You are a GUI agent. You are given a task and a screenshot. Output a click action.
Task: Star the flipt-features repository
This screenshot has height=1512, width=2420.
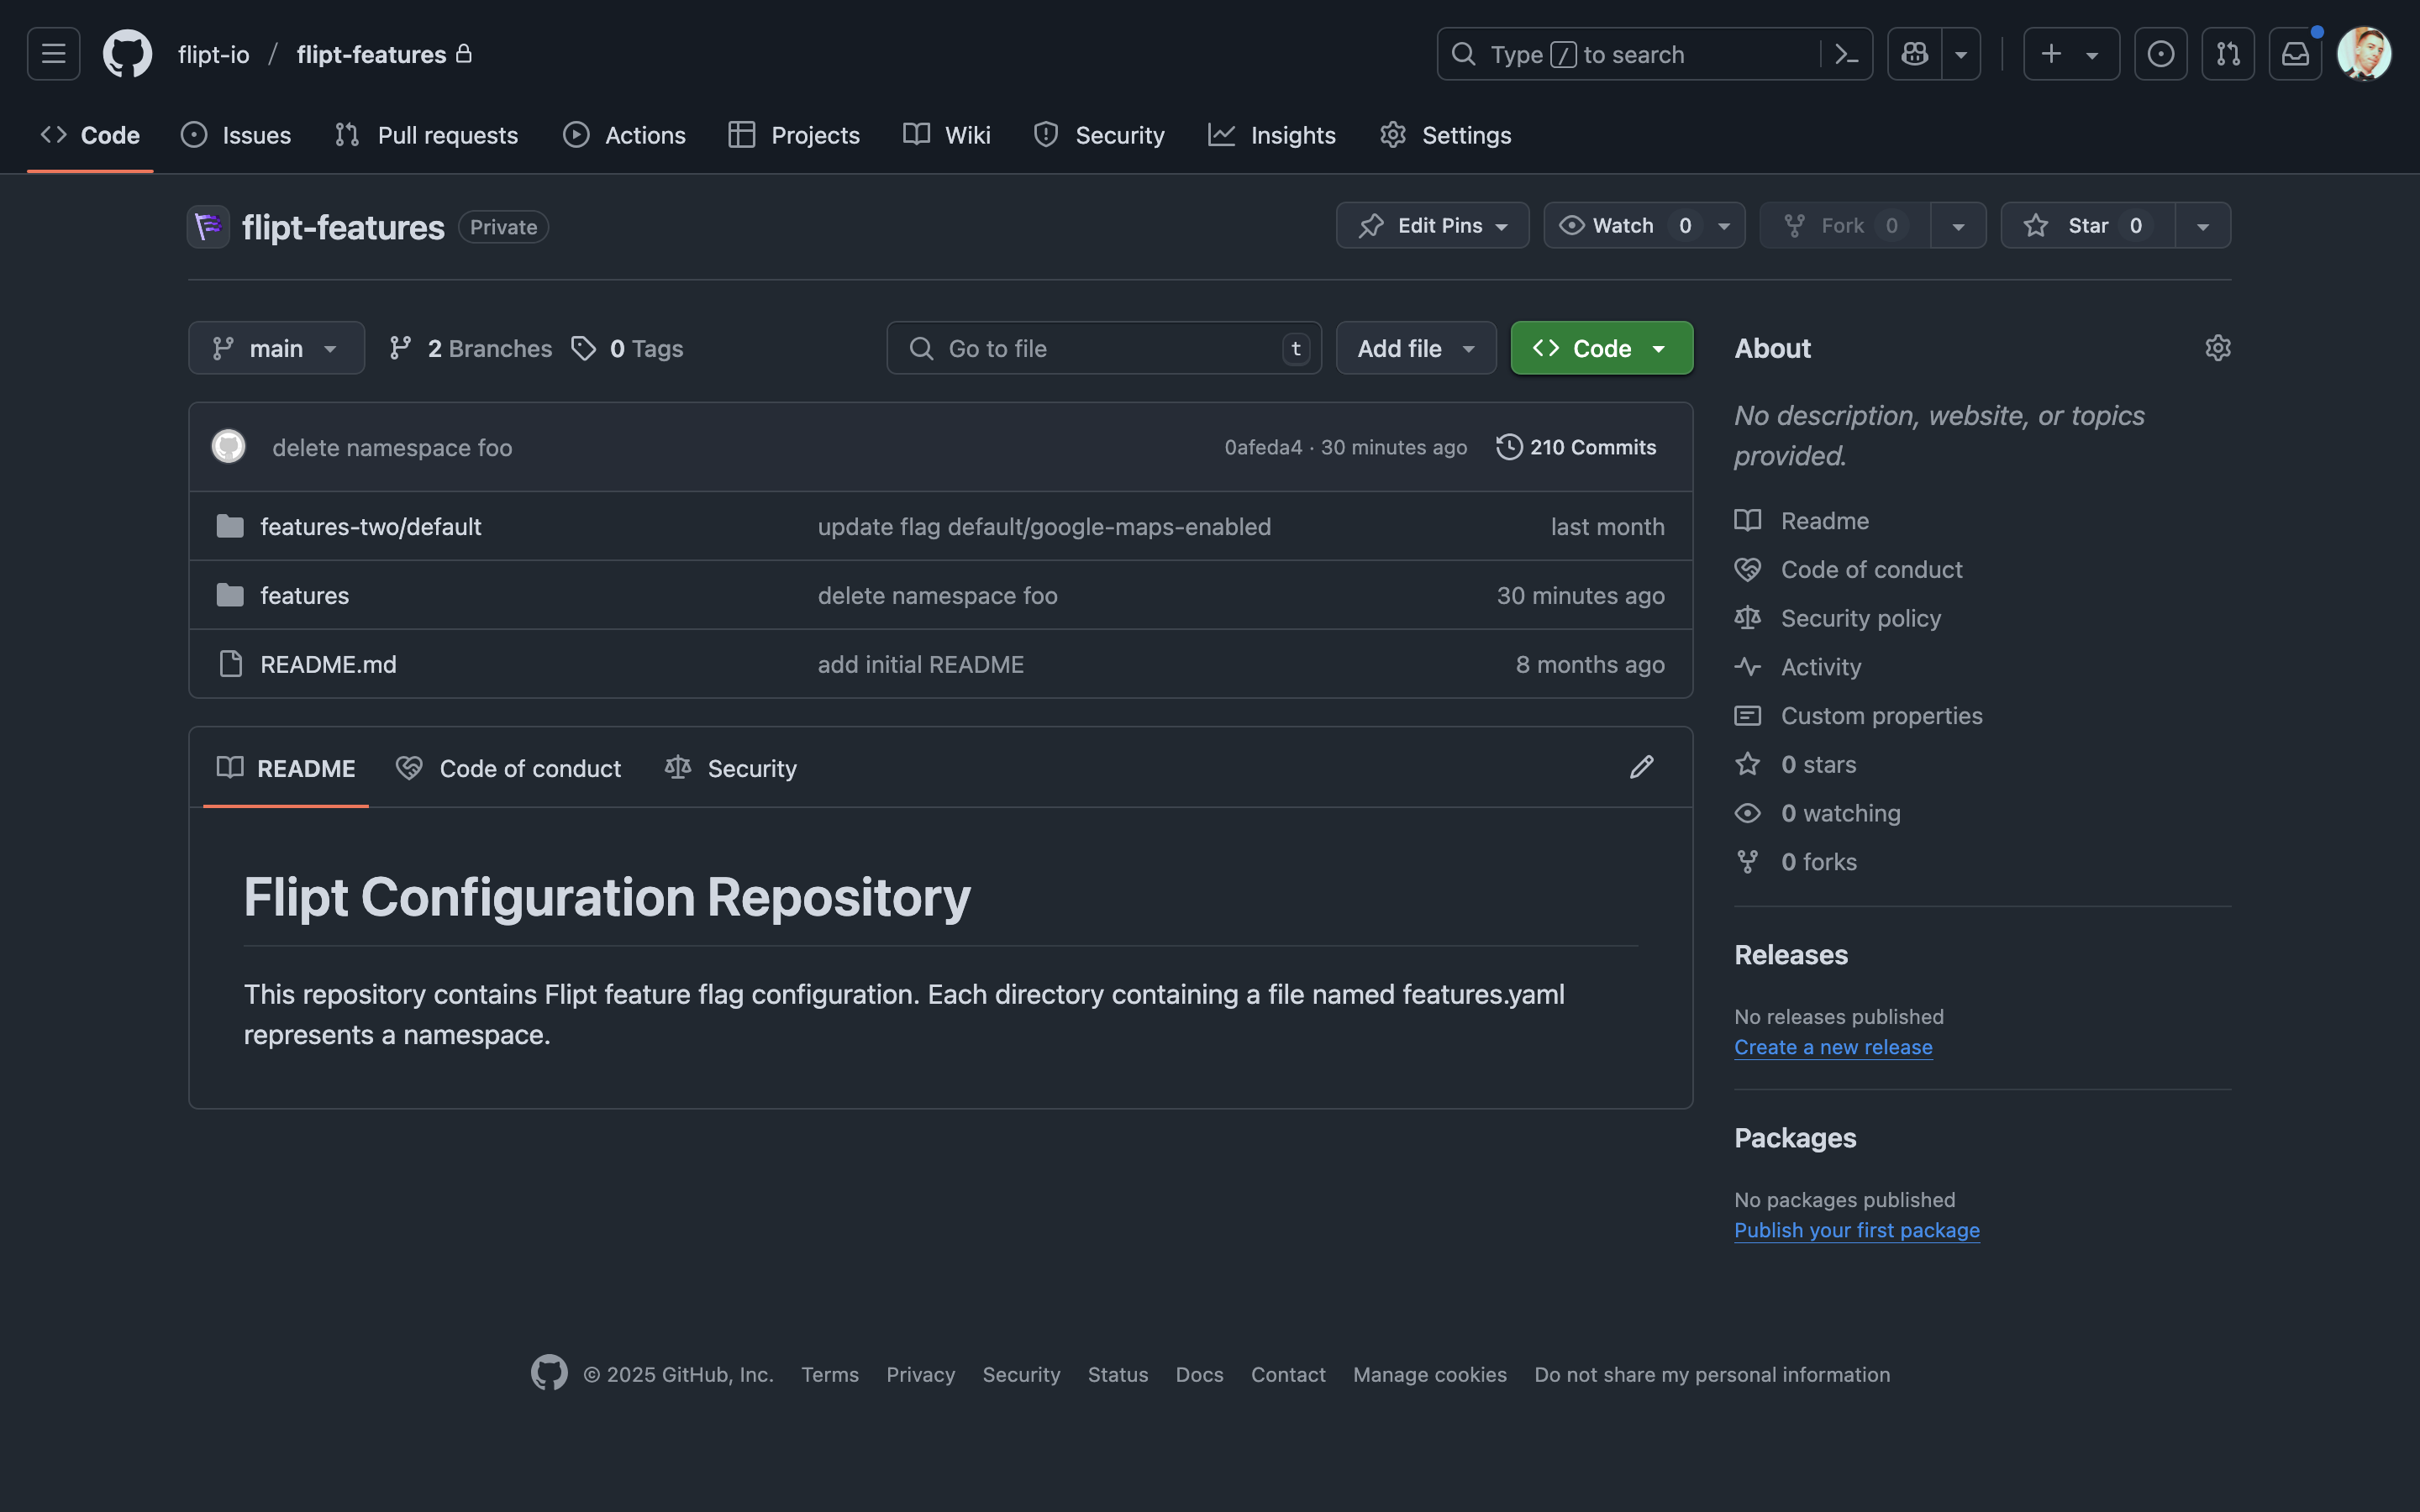click(2087, 226)
